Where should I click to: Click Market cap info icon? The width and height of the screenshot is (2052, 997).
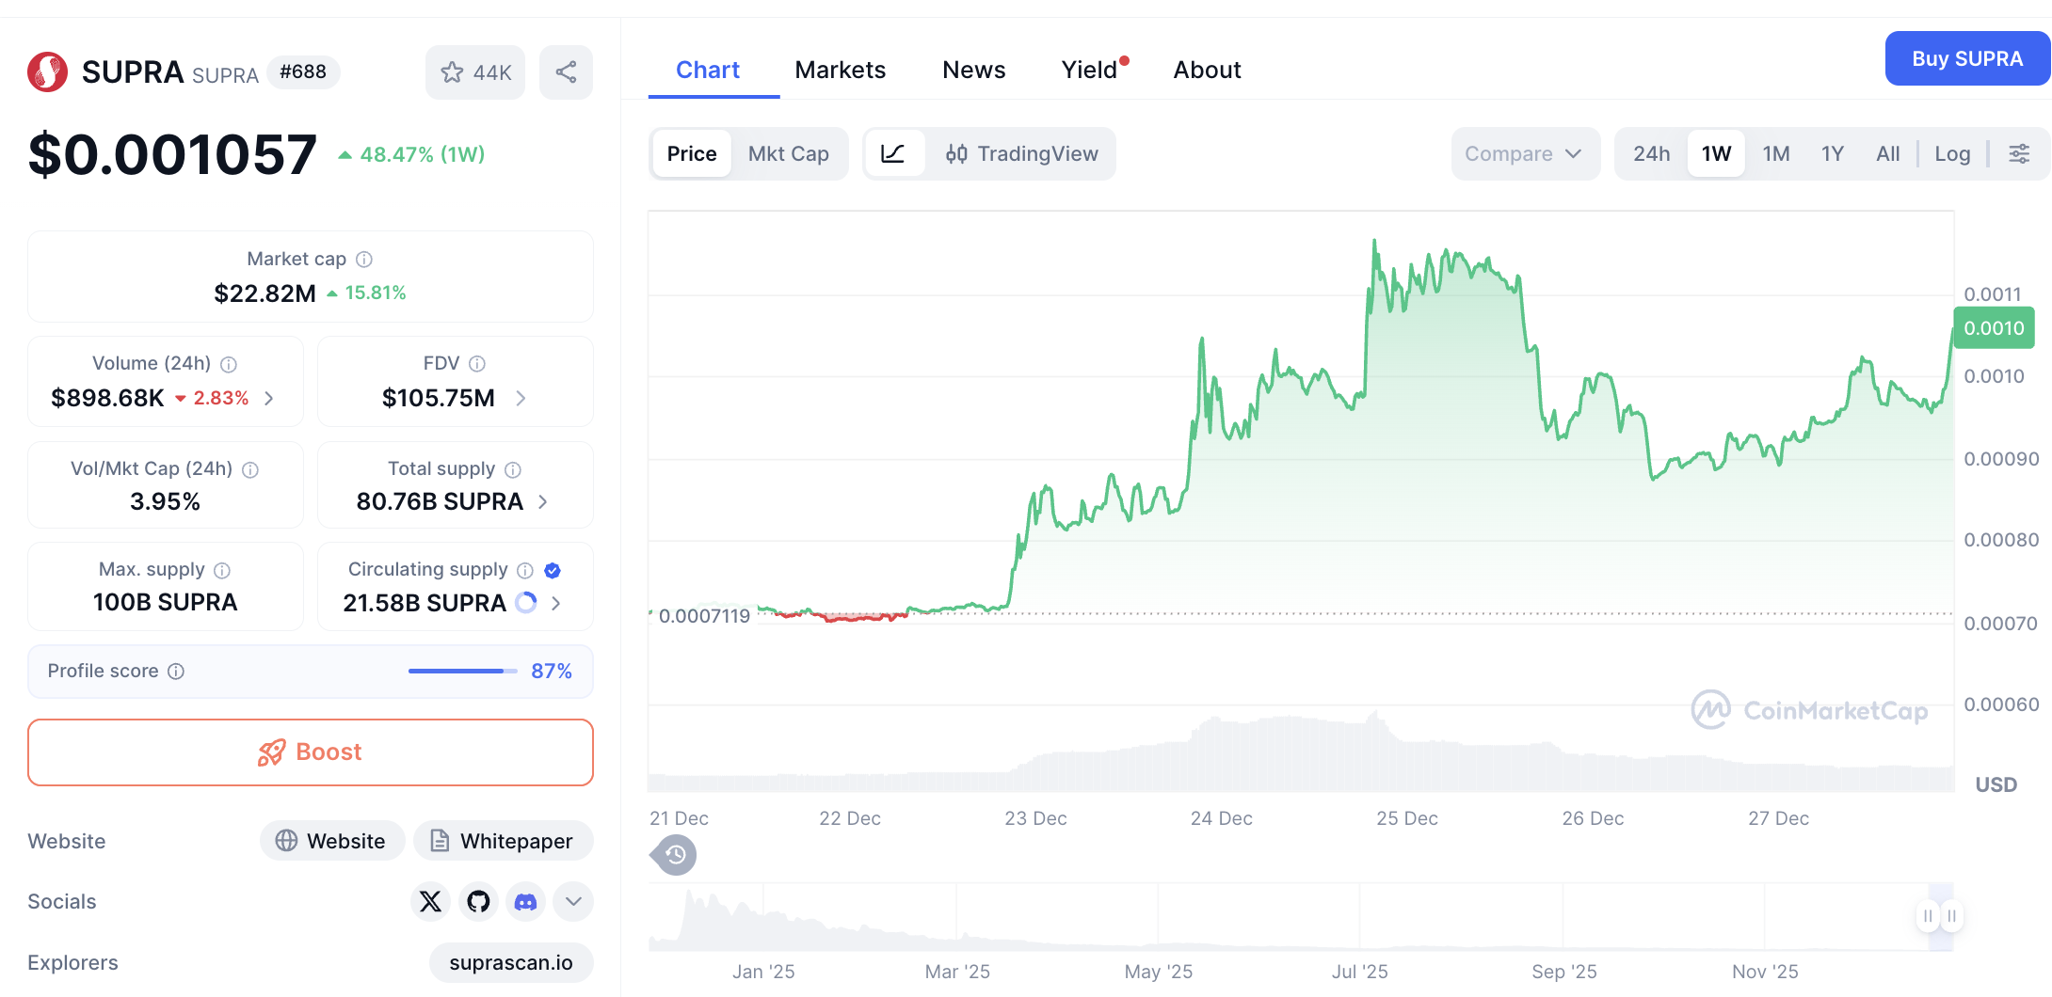click(x=364, y=259)
